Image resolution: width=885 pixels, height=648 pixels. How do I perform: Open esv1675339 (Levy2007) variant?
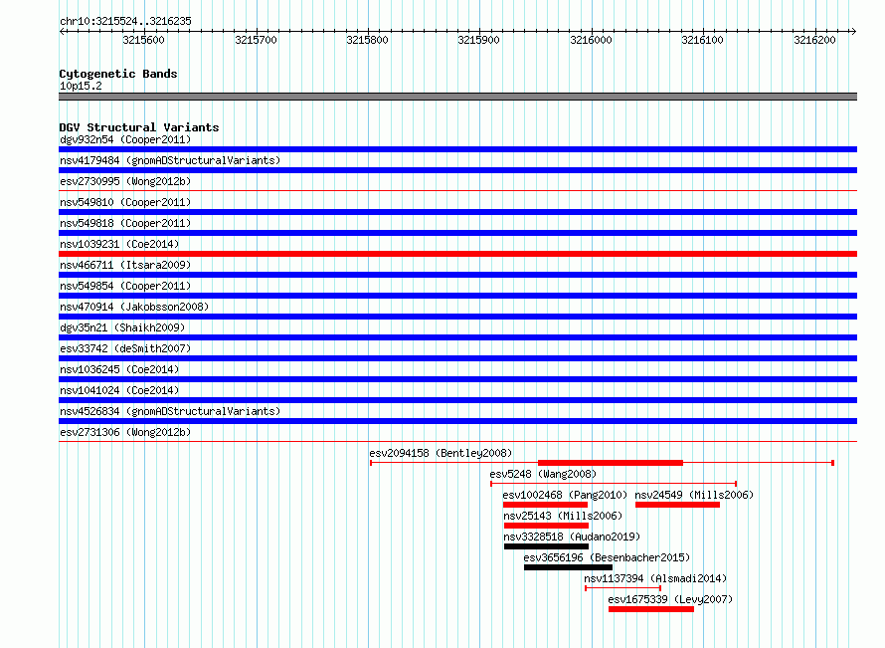point(670,599)
